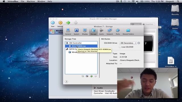Image resolution: width=182 pixels, height=102 pixels.
Task: Select the VirtualBox-4 file on the desktop
Action: [171, 62]
